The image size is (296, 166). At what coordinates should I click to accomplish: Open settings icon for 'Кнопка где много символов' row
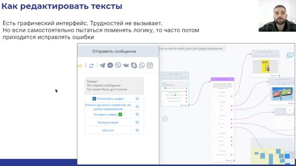coord(137,107)
